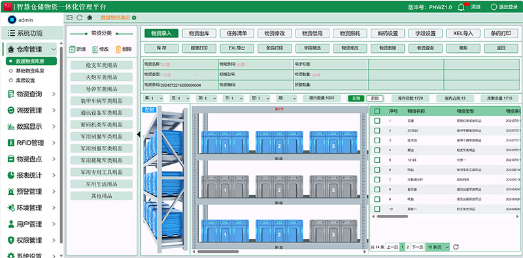Select the 右侧 side toggle
This screenshot has width=523, height=258.
tap(375, 98)
